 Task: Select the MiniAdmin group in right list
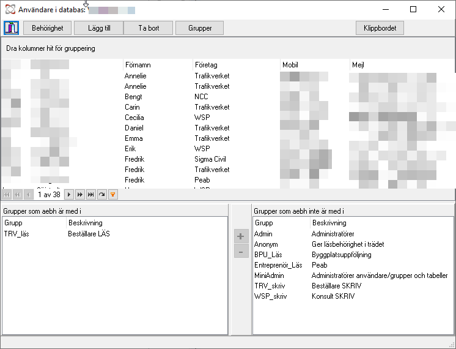353,276
